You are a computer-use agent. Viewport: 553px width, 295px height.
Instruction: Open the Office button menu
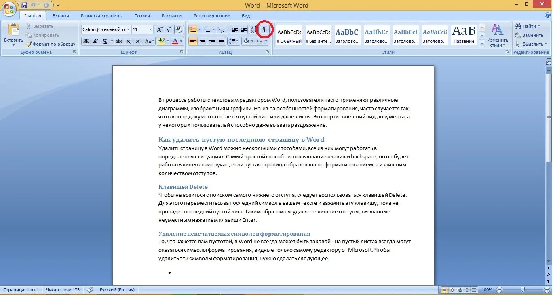click(9, 8)
